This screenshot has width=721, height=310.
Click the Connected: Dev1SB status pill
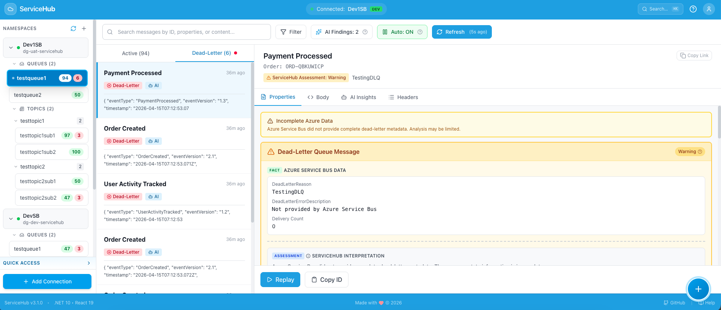[x=346, y=9]
